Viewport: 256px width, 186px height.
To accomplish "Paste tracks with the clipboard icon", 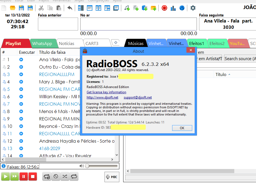I will pyautogui.click(x=59, y=8).
